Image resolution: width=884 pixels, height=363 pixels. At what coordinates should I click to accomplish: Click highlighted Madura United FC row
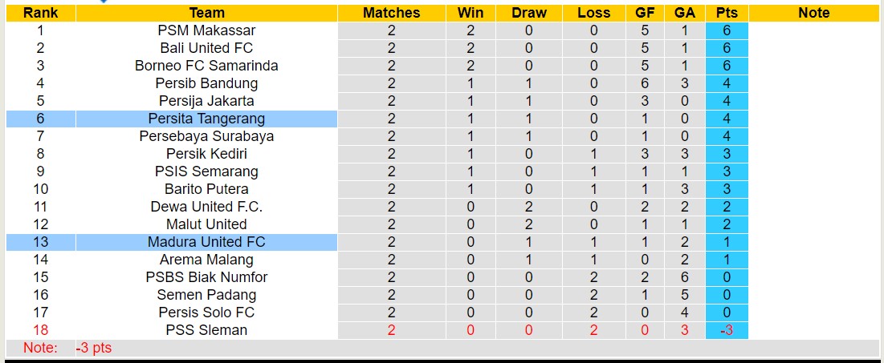click(x=206, y=242)
